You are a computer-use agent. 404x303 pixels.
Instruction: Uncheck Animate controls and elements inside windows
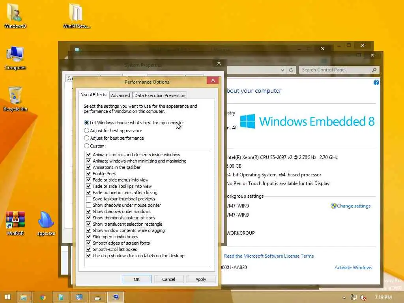click(89, 155)
